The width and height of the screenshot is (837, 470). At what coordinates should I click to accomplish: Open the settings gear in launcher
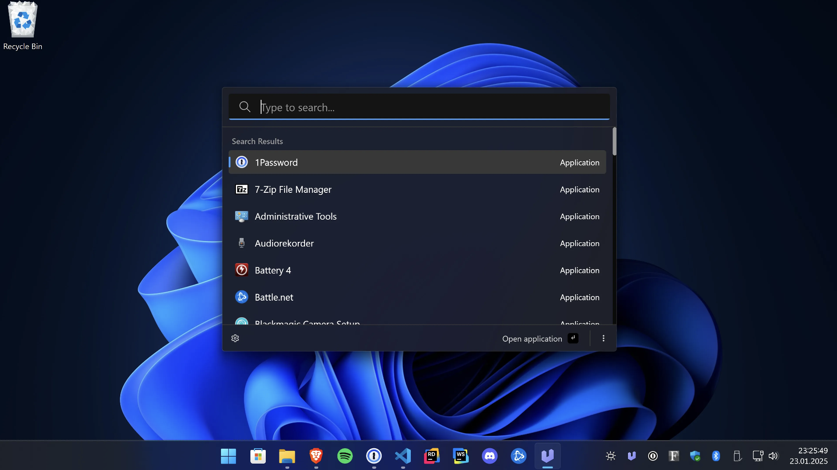[x=235, y=338]
